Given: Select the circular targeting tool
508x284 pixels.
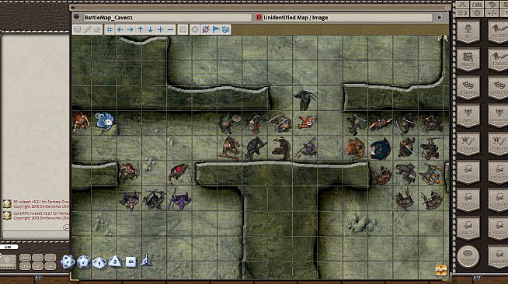Looking at the screenshot, I should click(x=195, y=29).
